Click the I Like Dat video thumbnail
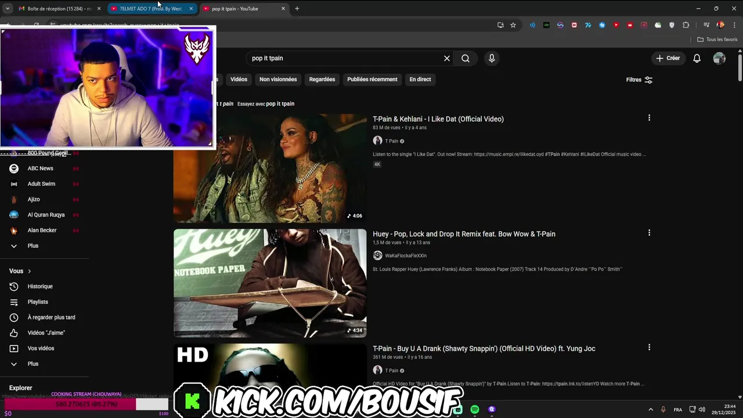Screen dimensions: 743x418 (270, 168)
